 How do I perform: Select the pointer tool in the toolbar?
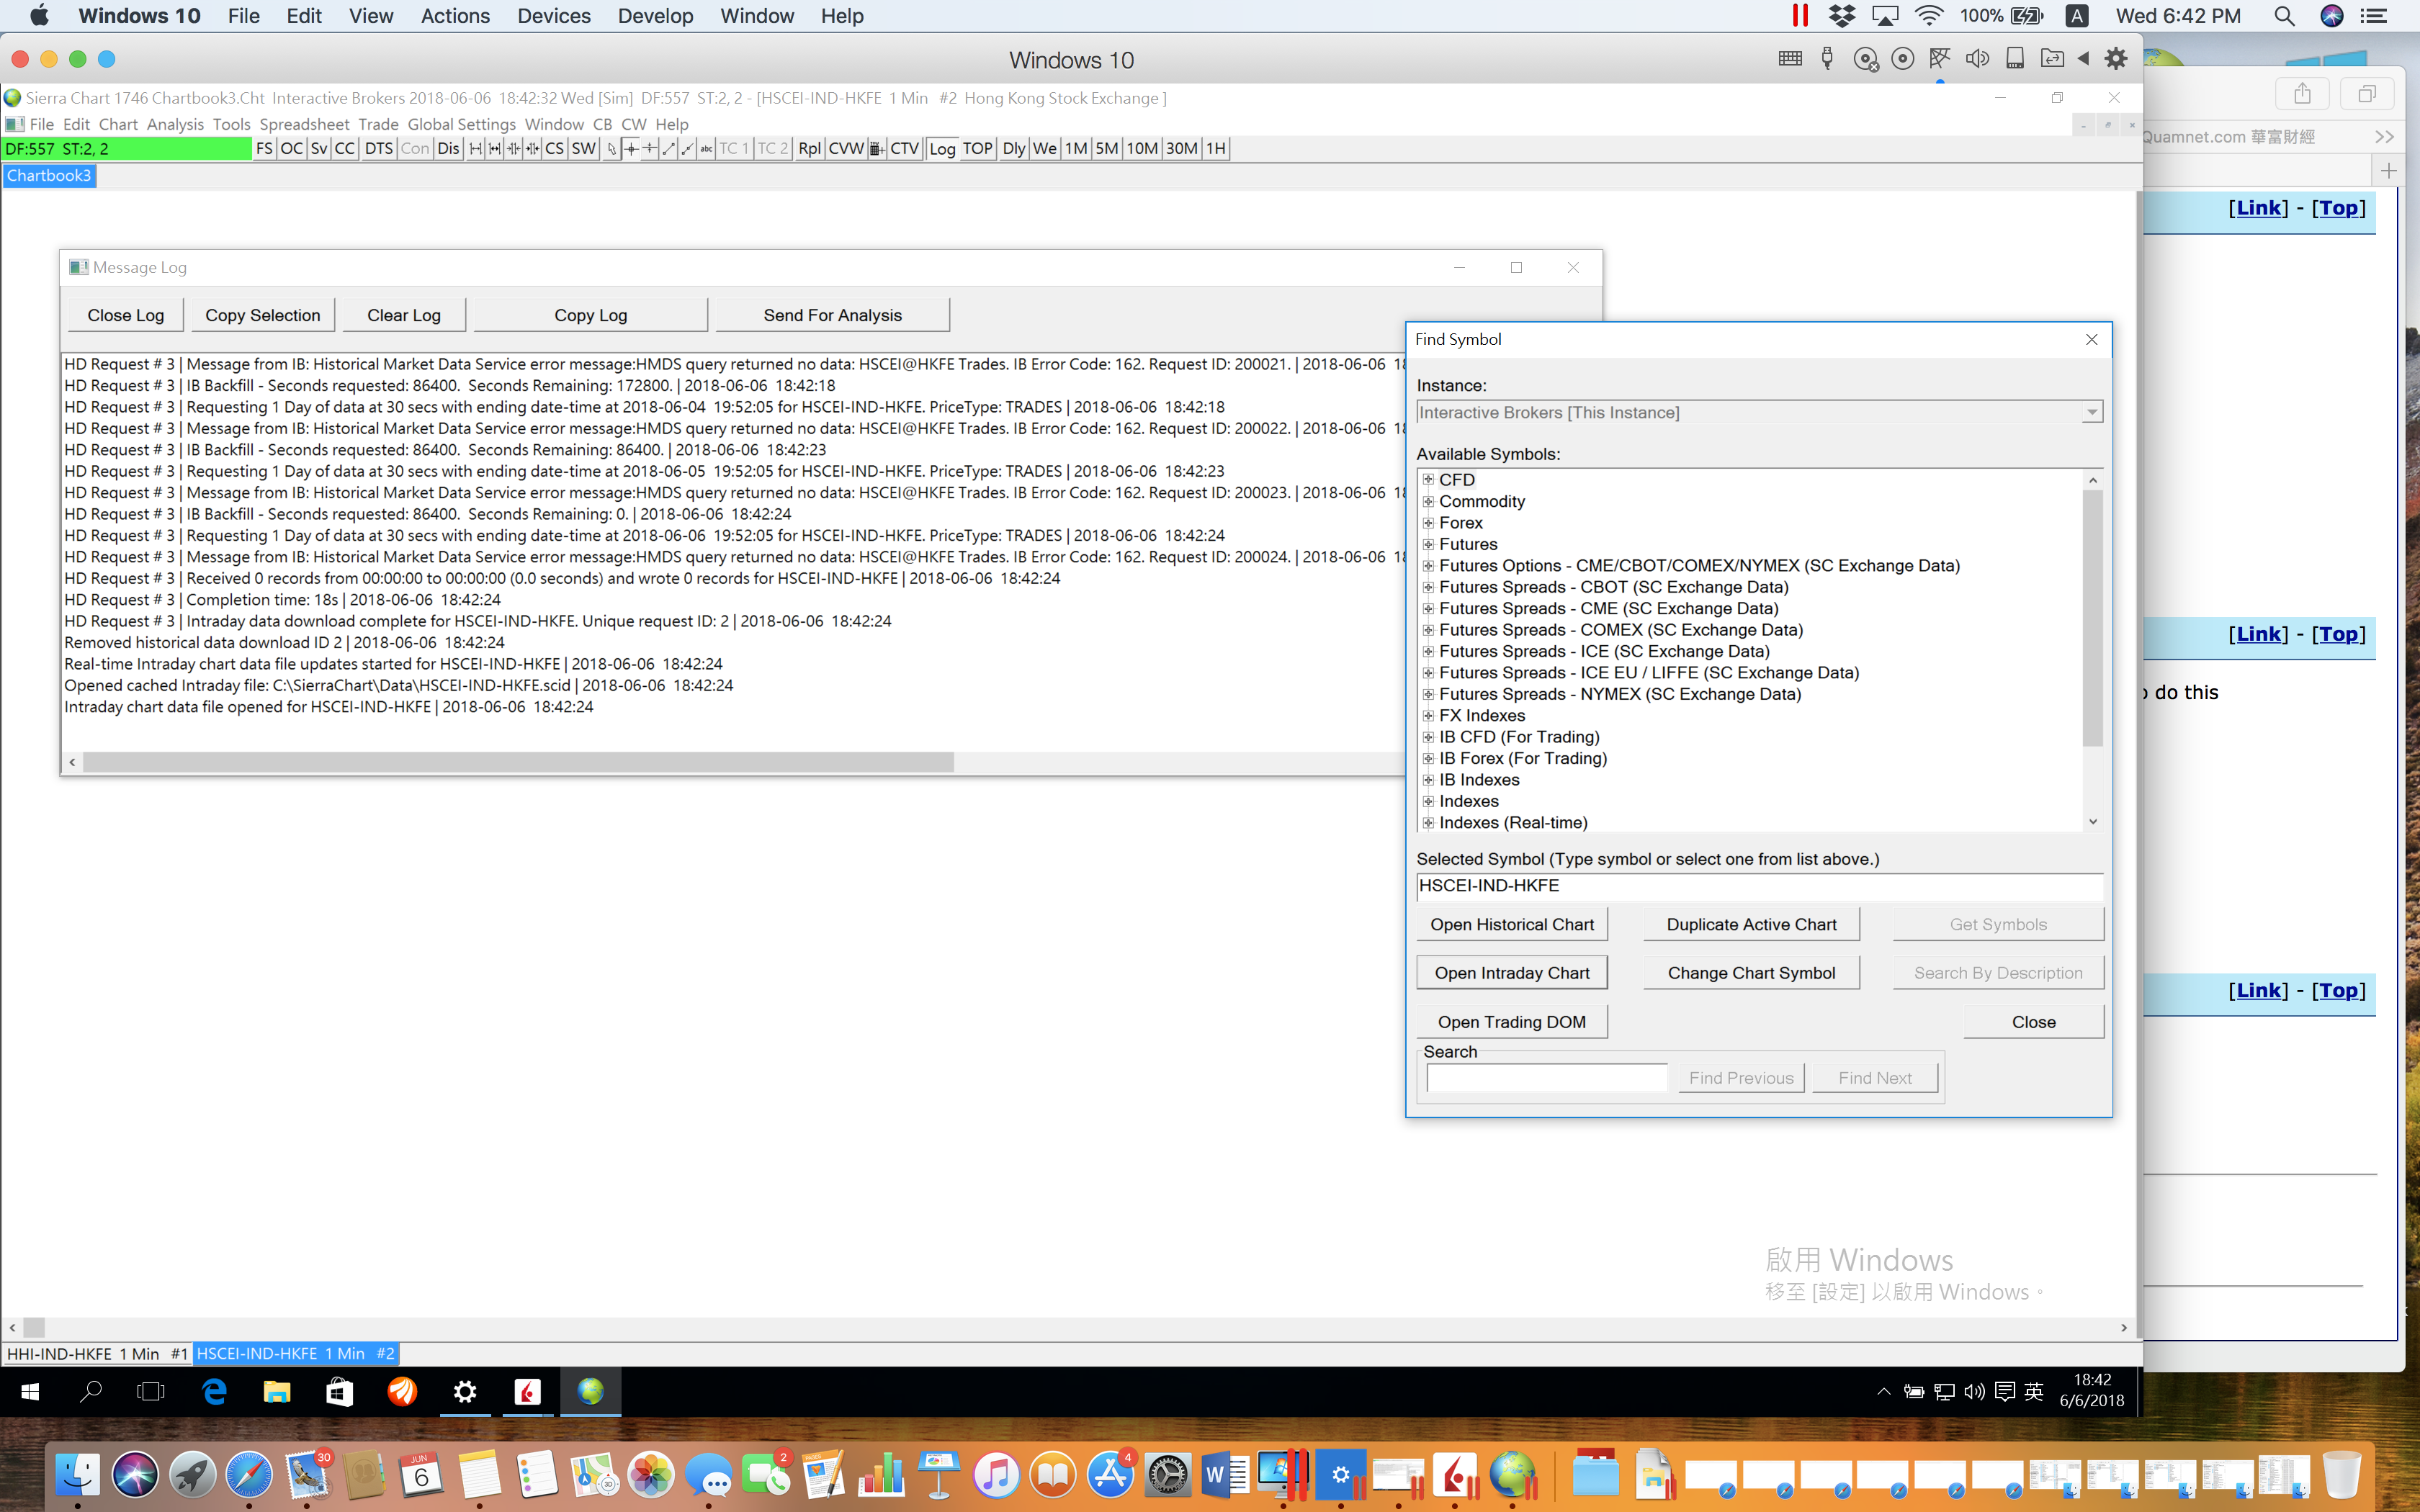612,149
